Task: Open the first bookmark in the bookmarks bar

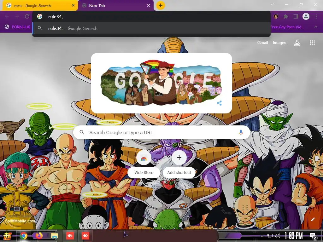Action: coord(18,27)
